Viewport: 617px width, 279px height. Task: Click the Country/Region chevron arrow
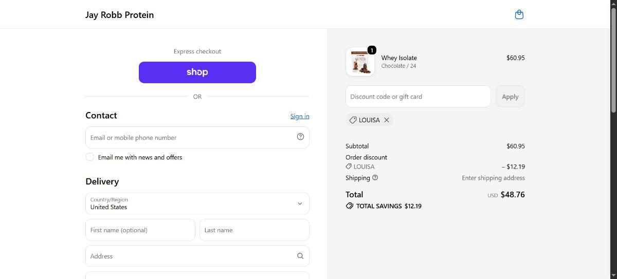pos(300,203)
